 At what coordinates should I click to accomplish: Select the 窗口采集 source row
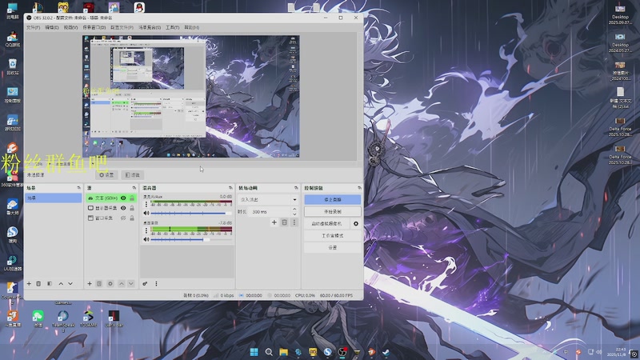[x=111, y=218]
